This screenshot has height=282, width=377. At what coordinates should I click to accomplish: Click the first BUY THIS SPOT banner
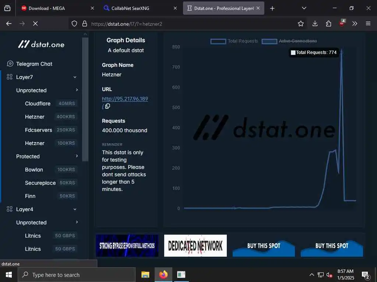coord(264,246)
